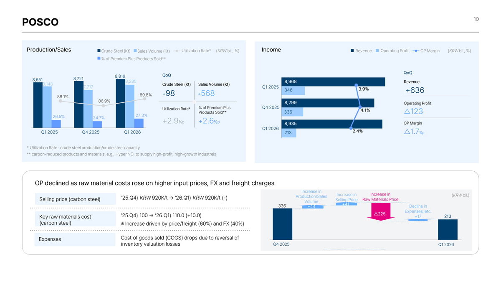Select the carbon-reduced products footnote
Image resolution: width=501 pixels, height=282 pixels.
tap(121, 154)
